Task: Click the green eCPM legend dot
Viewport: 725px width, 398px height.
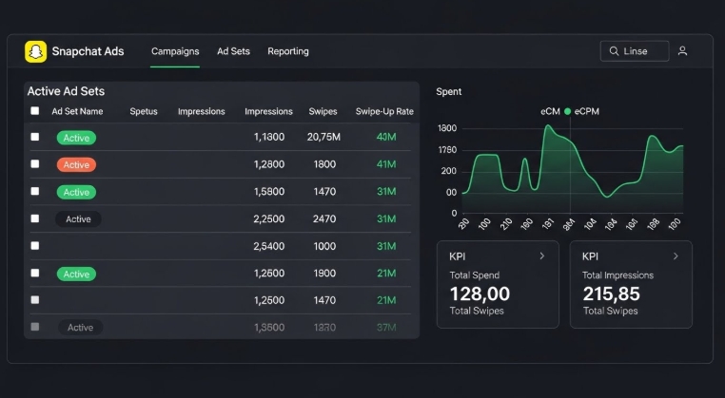Action: 568,111
